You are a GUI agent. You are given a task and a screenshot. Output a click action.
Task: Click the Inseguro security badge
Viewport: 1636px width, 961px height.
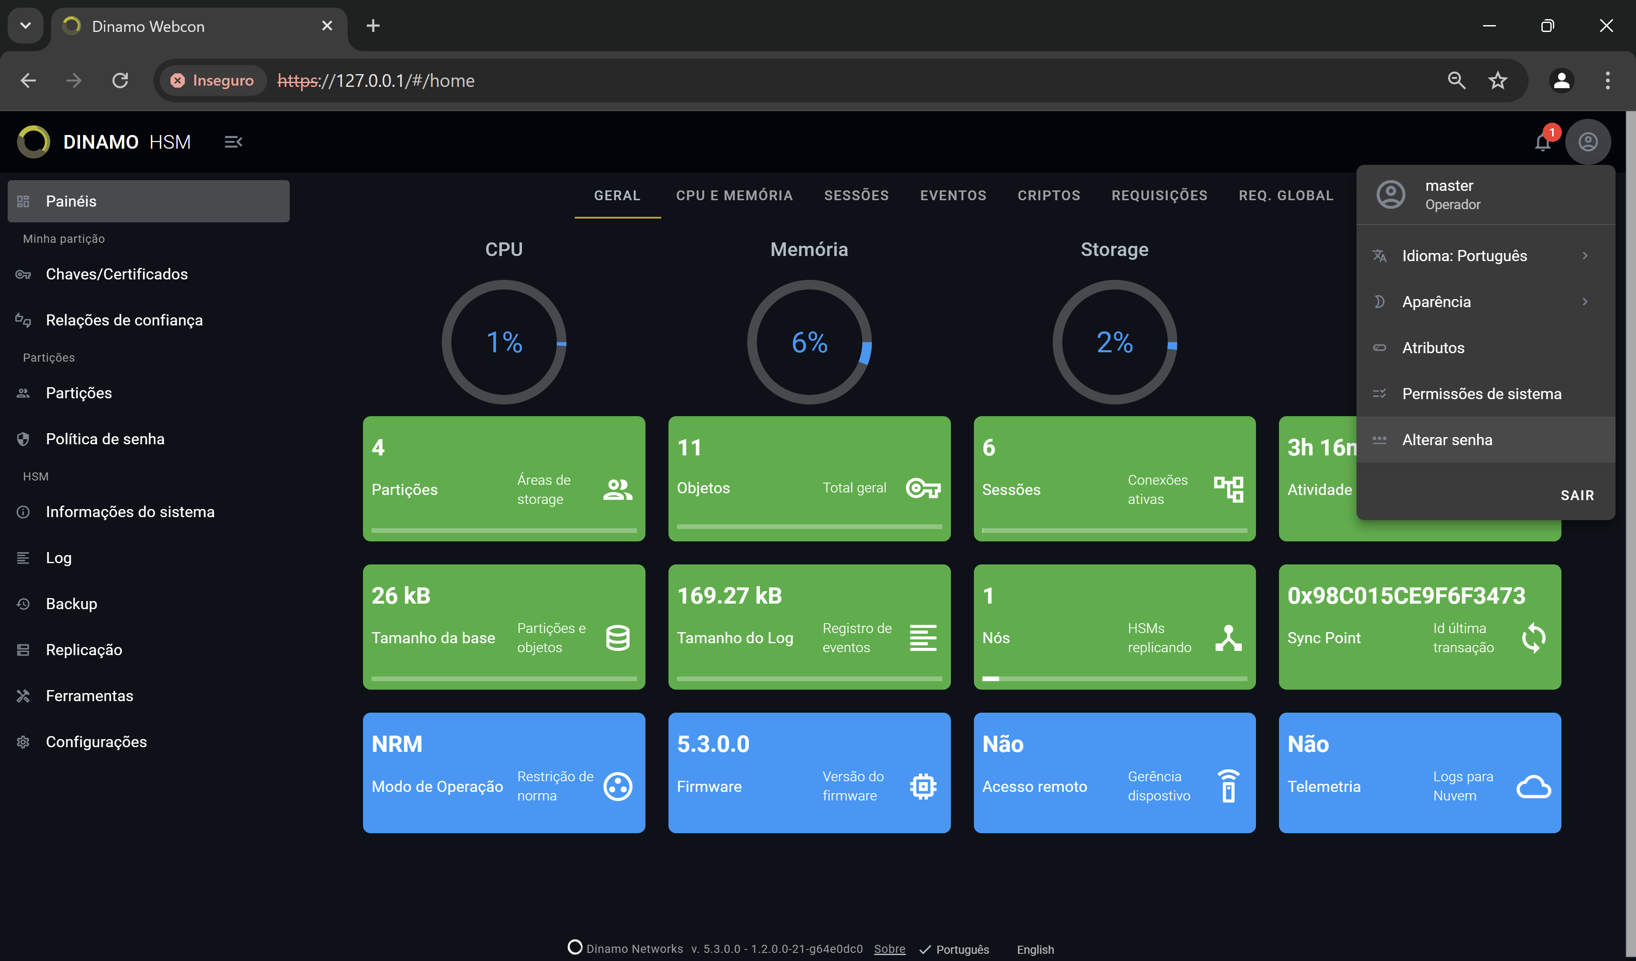[x=212, y=81]
